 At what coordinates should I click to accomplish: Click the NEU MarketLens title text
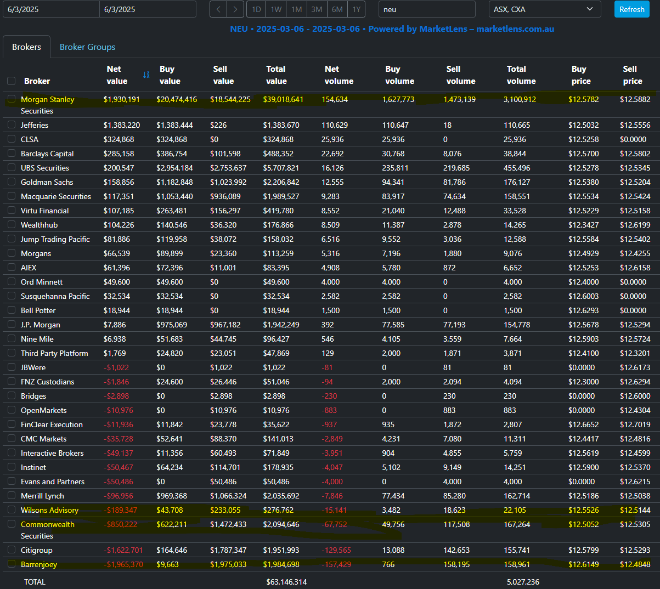pyautogui.click(x=392, y=29)
